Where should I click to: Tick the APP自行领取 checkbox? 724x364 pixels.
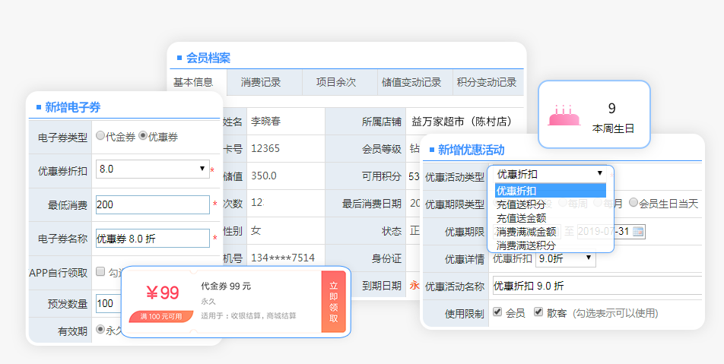pyautogui.click(x=101, y=272)
